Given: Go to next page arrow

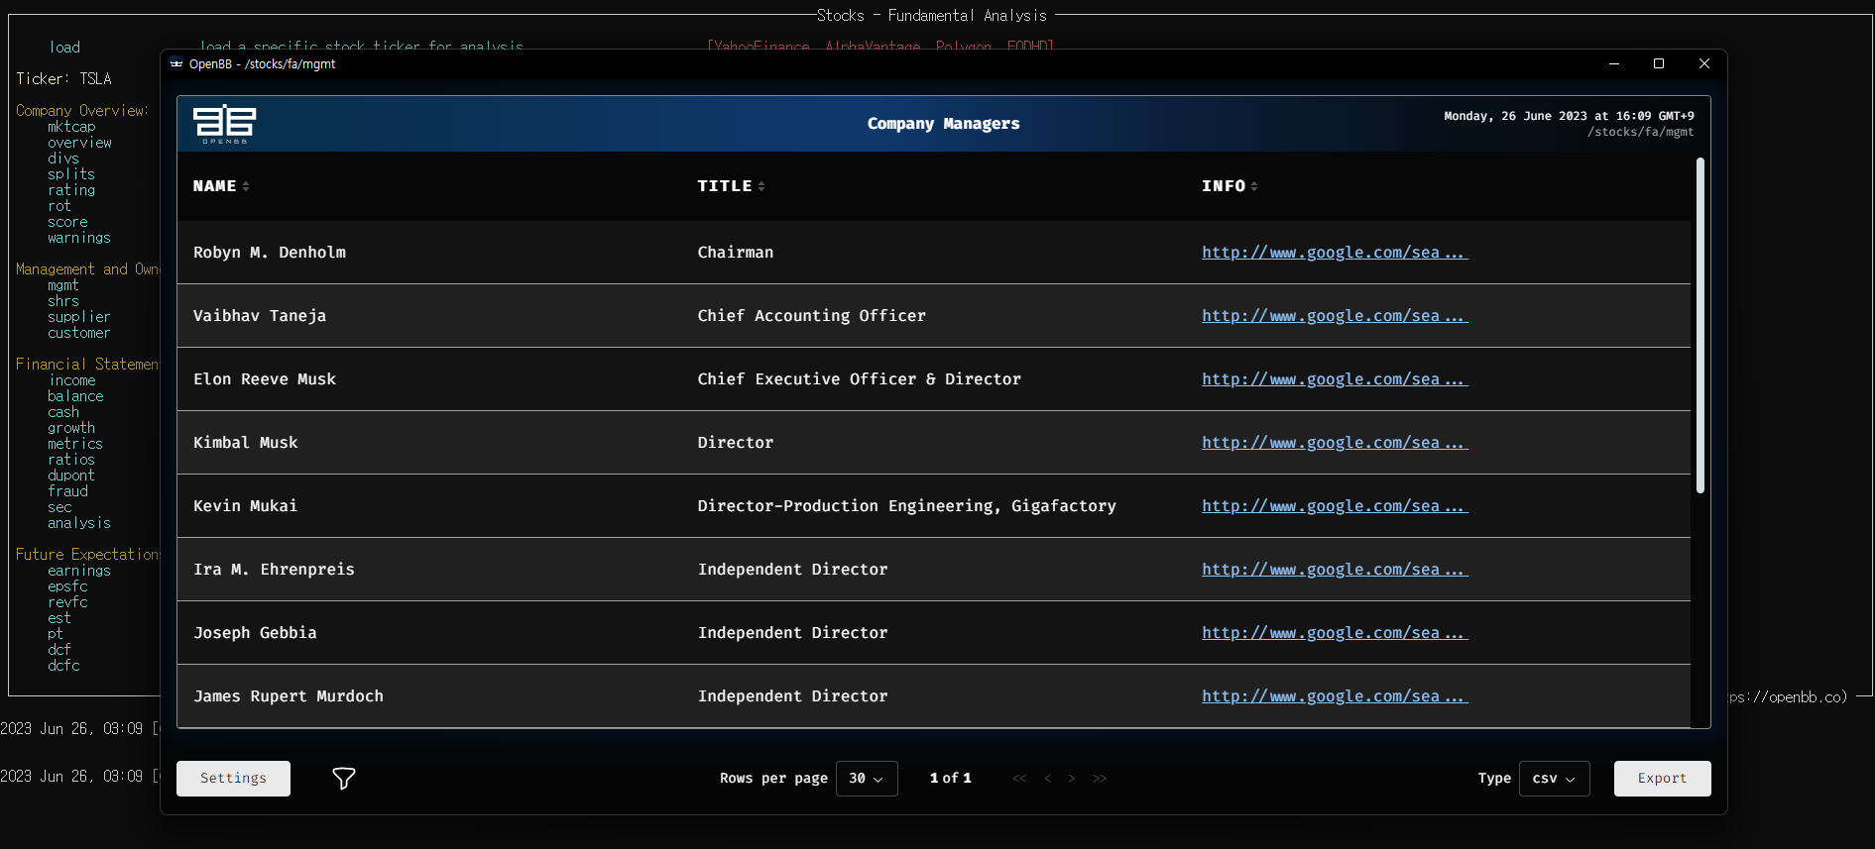Looking at the screenshot, I should (x=1072, y=779).
